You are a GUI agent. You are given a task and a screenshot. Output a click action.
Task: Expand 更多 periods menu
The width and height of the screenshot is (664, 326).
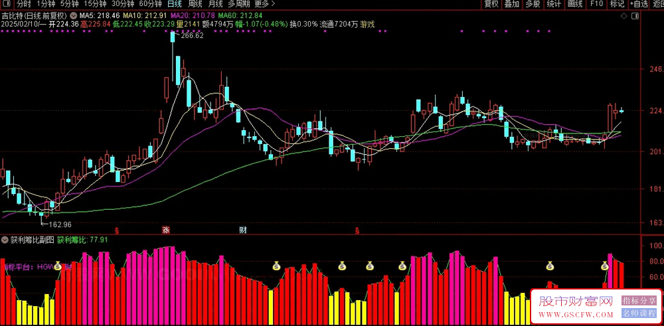[265, 4]
